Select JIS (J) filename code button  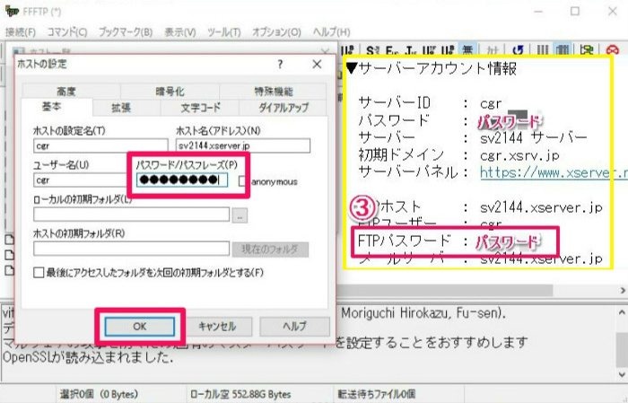tap(411, 50)
